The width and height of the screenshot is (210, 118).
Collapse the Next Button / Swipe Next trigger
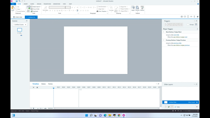(164, 32)
